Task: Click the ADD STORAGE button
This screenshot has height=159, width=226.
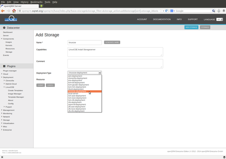Action: (x=191, y=27)
